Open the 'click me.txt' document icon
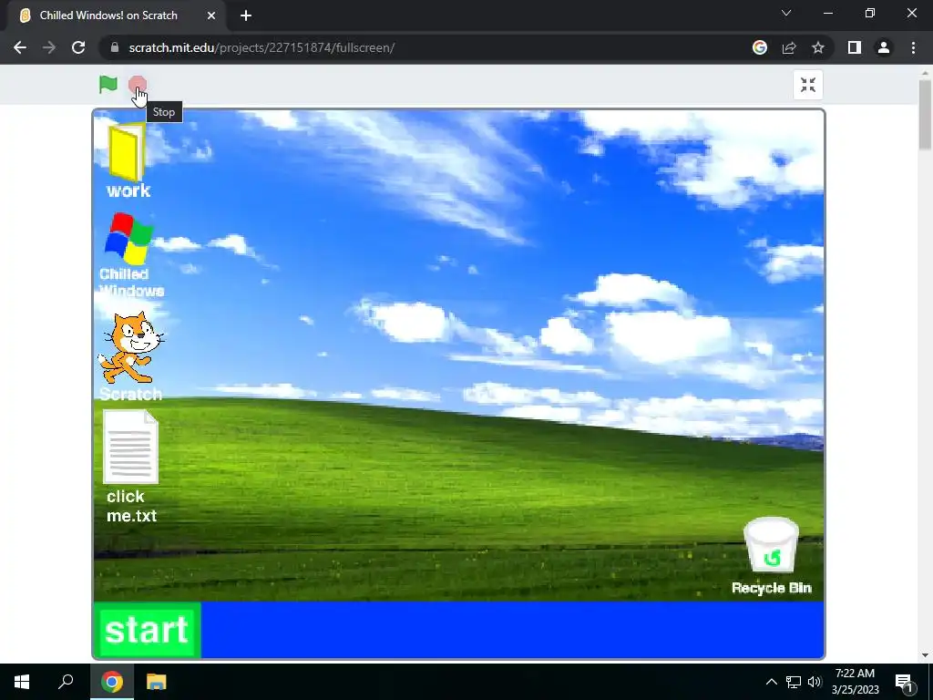The width and height of the screenshot is (933, 700). coord(131,467)
